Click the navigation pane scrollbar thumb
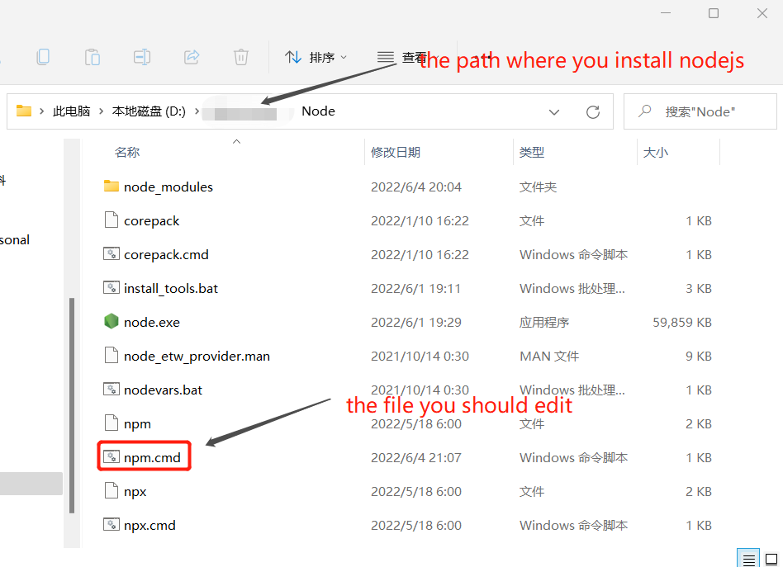Image resolution: width=783 pixels, height=567 pixels. click(x=71, y=405)
